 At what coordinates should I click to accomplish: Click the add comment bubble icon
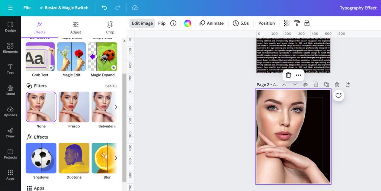(x=338, y=96)
